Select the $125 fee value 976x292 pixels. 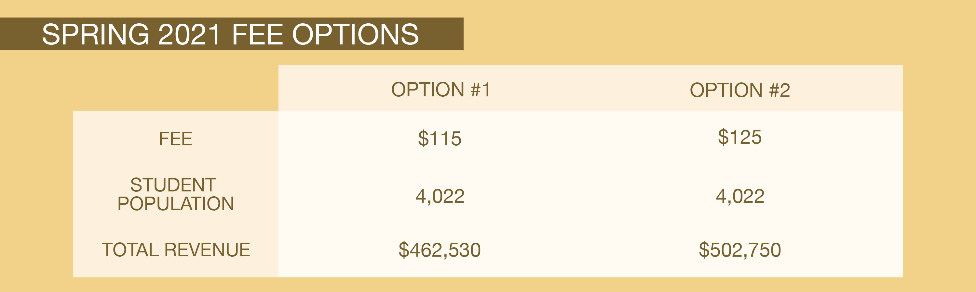(739, 137)
